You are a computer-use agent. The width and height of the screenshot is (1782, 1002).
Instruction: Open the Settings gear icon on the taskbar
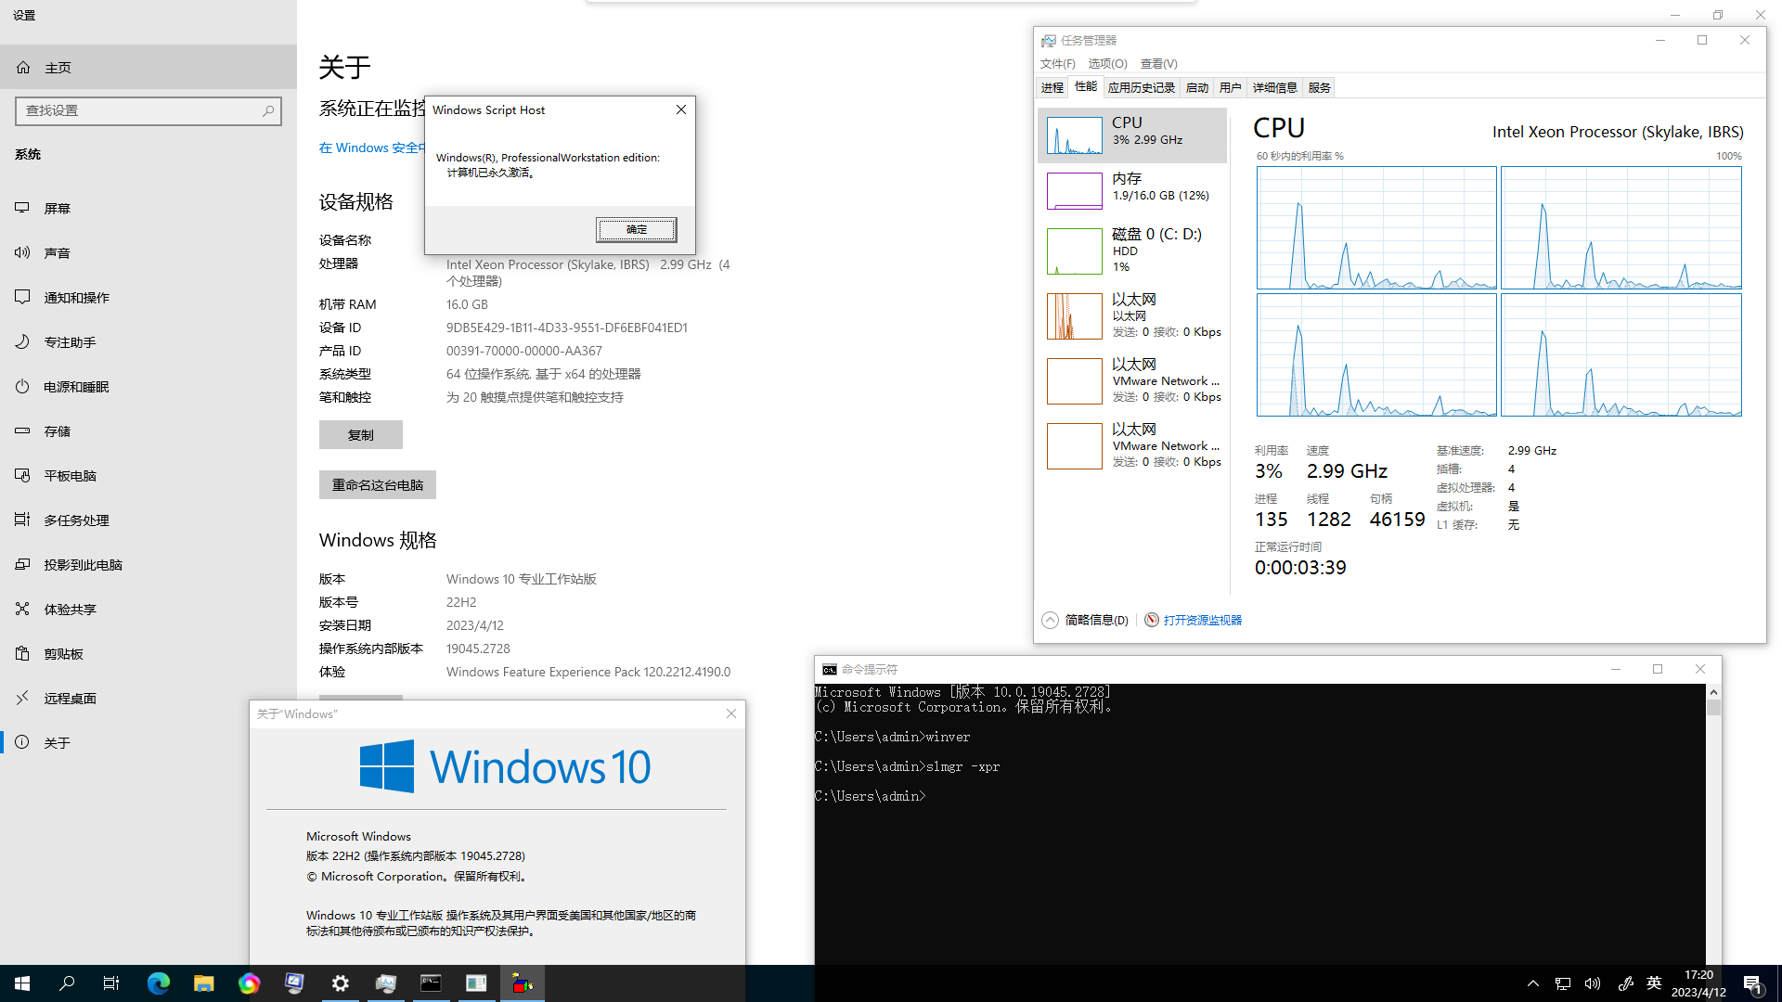point(341,983)
